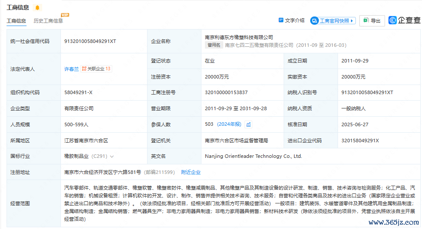Viewport: 422px width, 229px height.
Task: Select registration status 在业
Action: click(210, 61)
